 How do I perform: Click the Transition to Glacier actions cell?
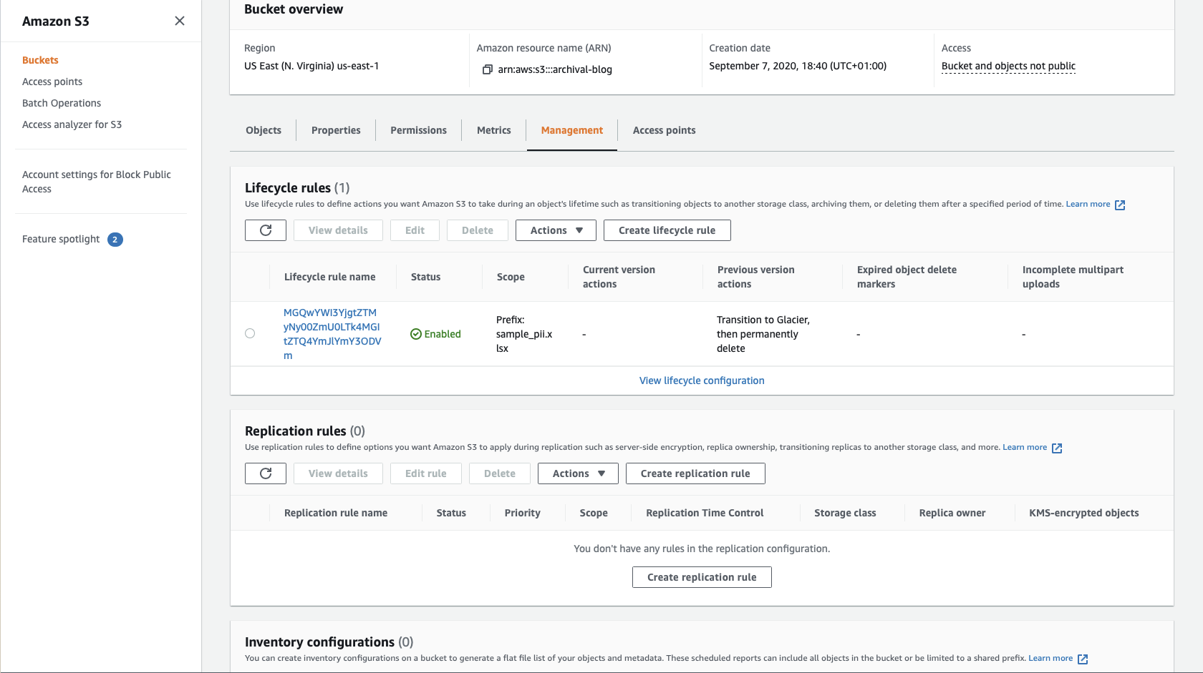click(x=763, y=334)
